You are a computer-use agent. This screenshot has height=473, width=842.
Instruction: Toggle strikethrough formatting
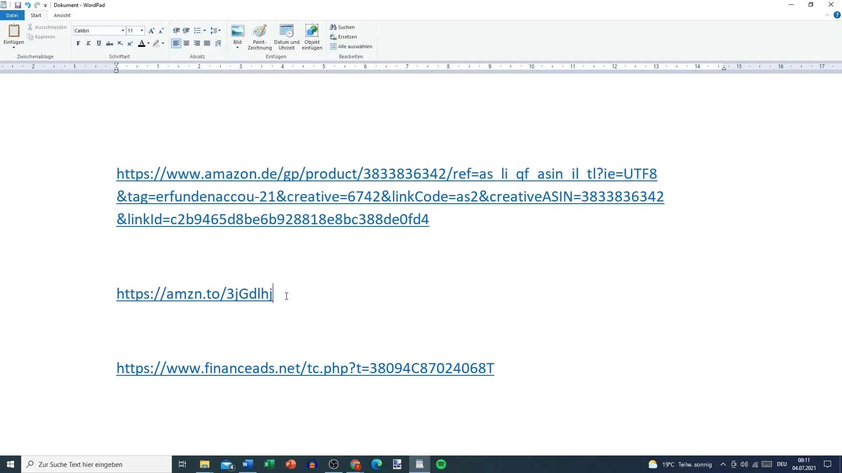[110, 43]
